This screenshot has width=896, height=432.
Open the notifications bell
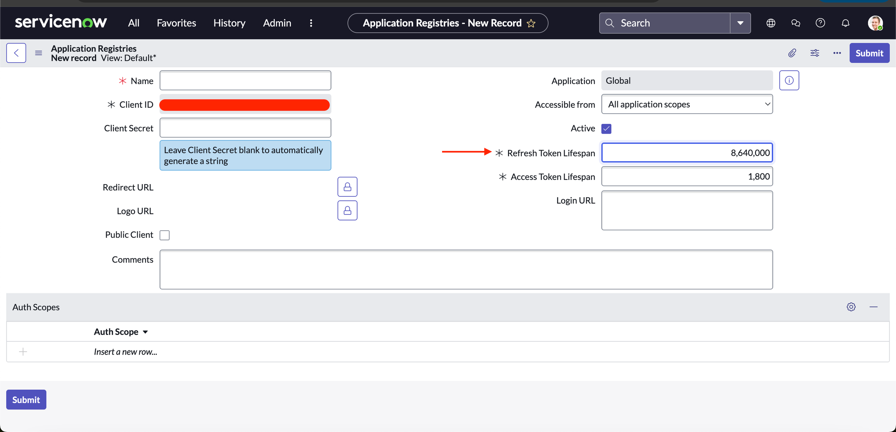tap(845, 23)
